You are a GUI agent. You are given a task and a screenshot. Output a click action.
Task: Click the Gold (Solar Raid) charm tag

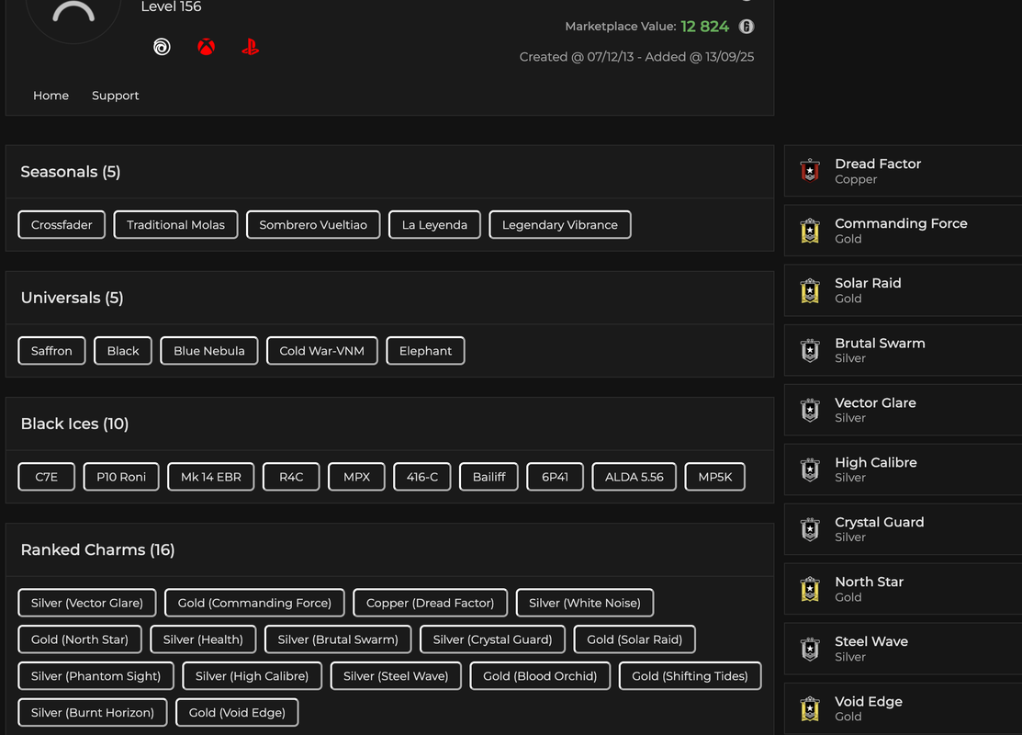pyautogui.click(x=635, y=639)
